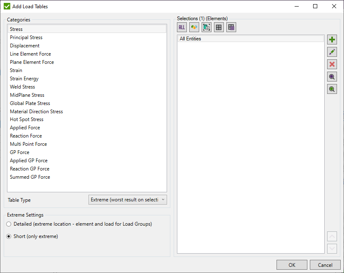This screenshot has height=273, width=344.
Task: Click the pick elements selection icon
Action: tap(206, 27)
